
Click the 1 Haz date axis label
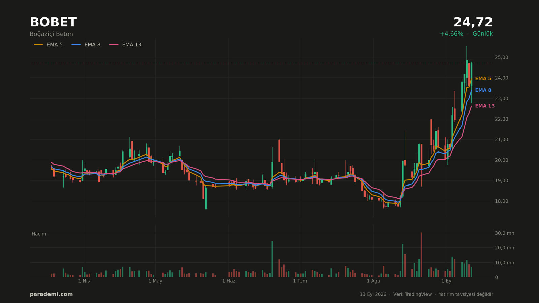pos(229,281)
